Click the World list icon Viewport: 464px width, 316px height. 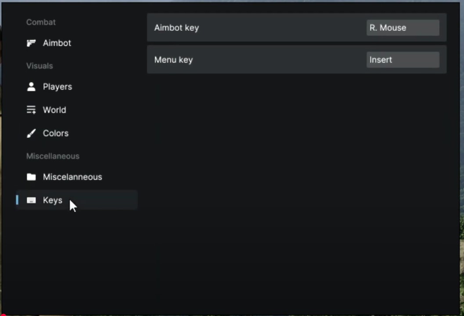(x=31, y=110)
